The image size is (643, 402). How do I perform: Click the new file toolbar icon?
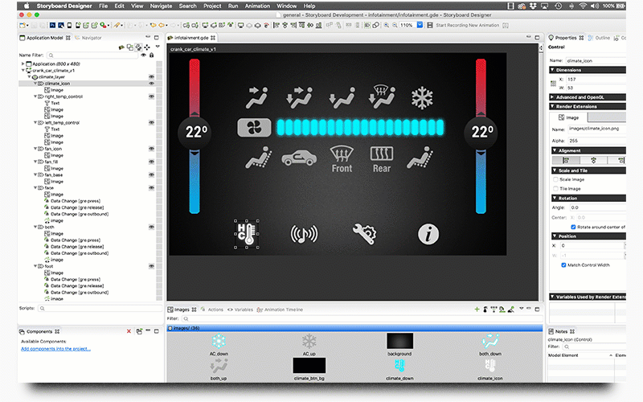click(23, 26)
